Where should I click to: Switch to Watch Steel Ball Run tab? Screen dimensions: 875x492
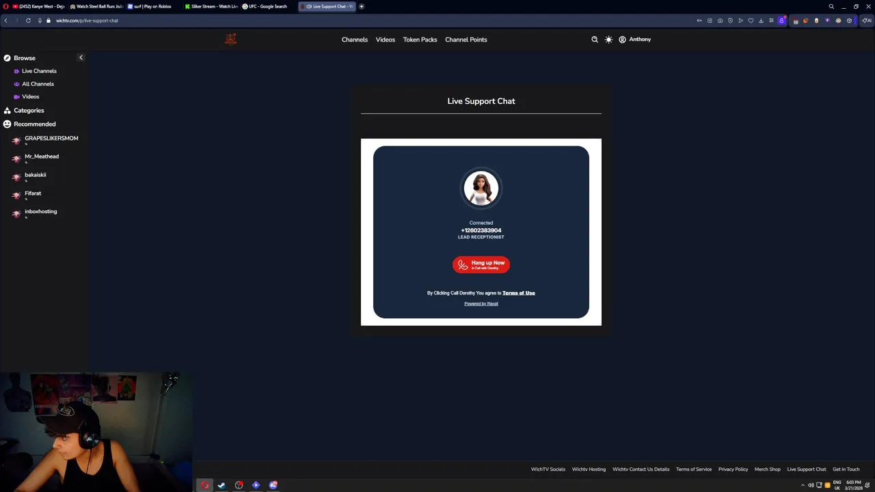(x=96, y=6)
